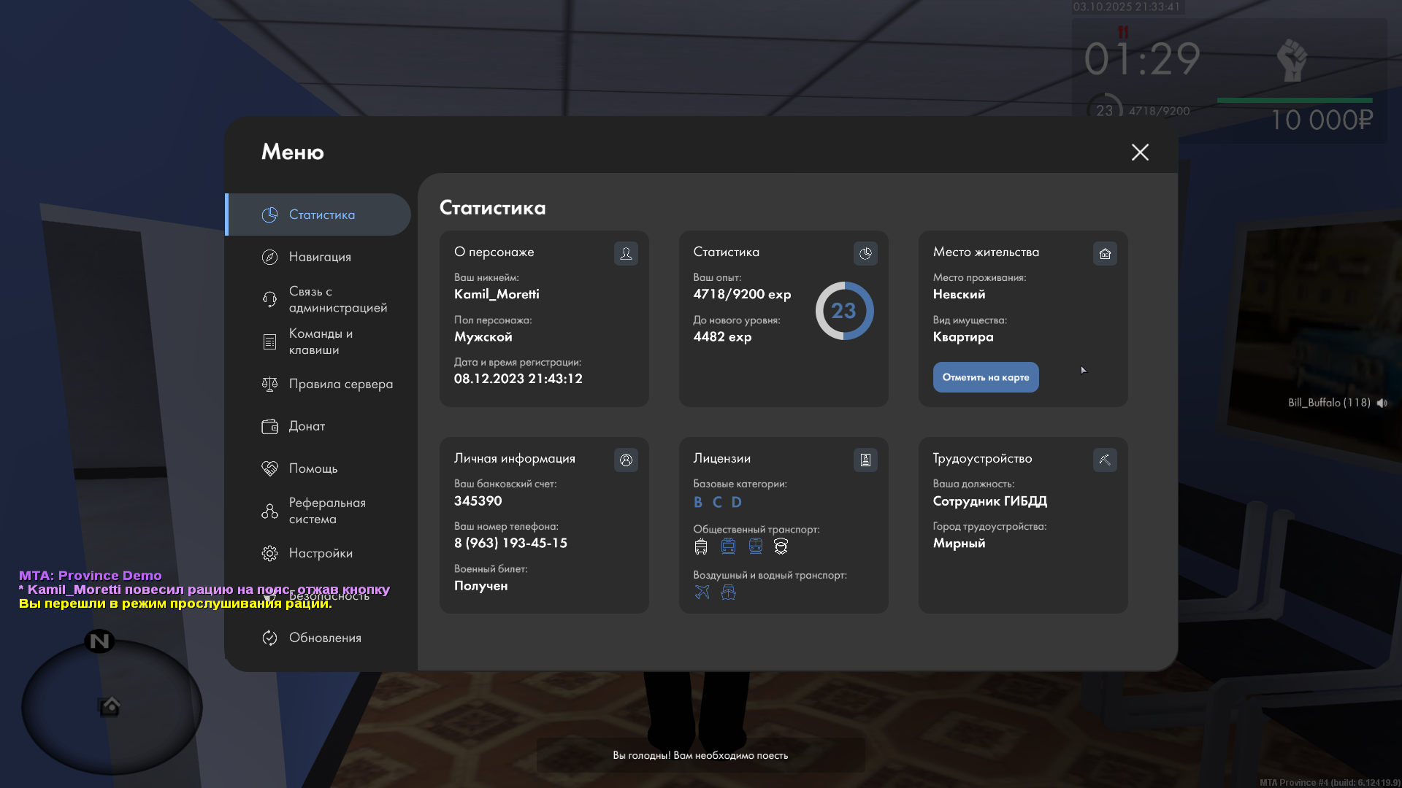Open Правила сервера menu item
The image size is (1402, 788).
[340, 384]
